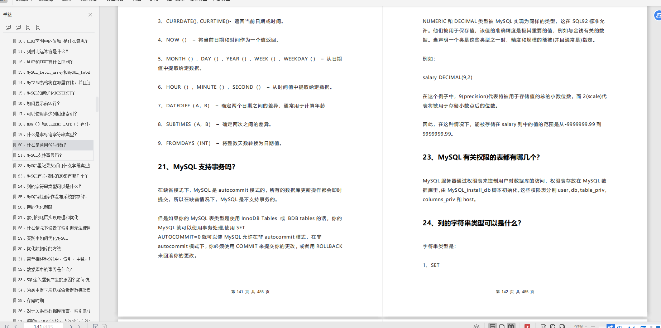Open bookmark '31、简单描述MySQL中,索引,主键'
The image size is (661, 328).
tap(53, 259)
